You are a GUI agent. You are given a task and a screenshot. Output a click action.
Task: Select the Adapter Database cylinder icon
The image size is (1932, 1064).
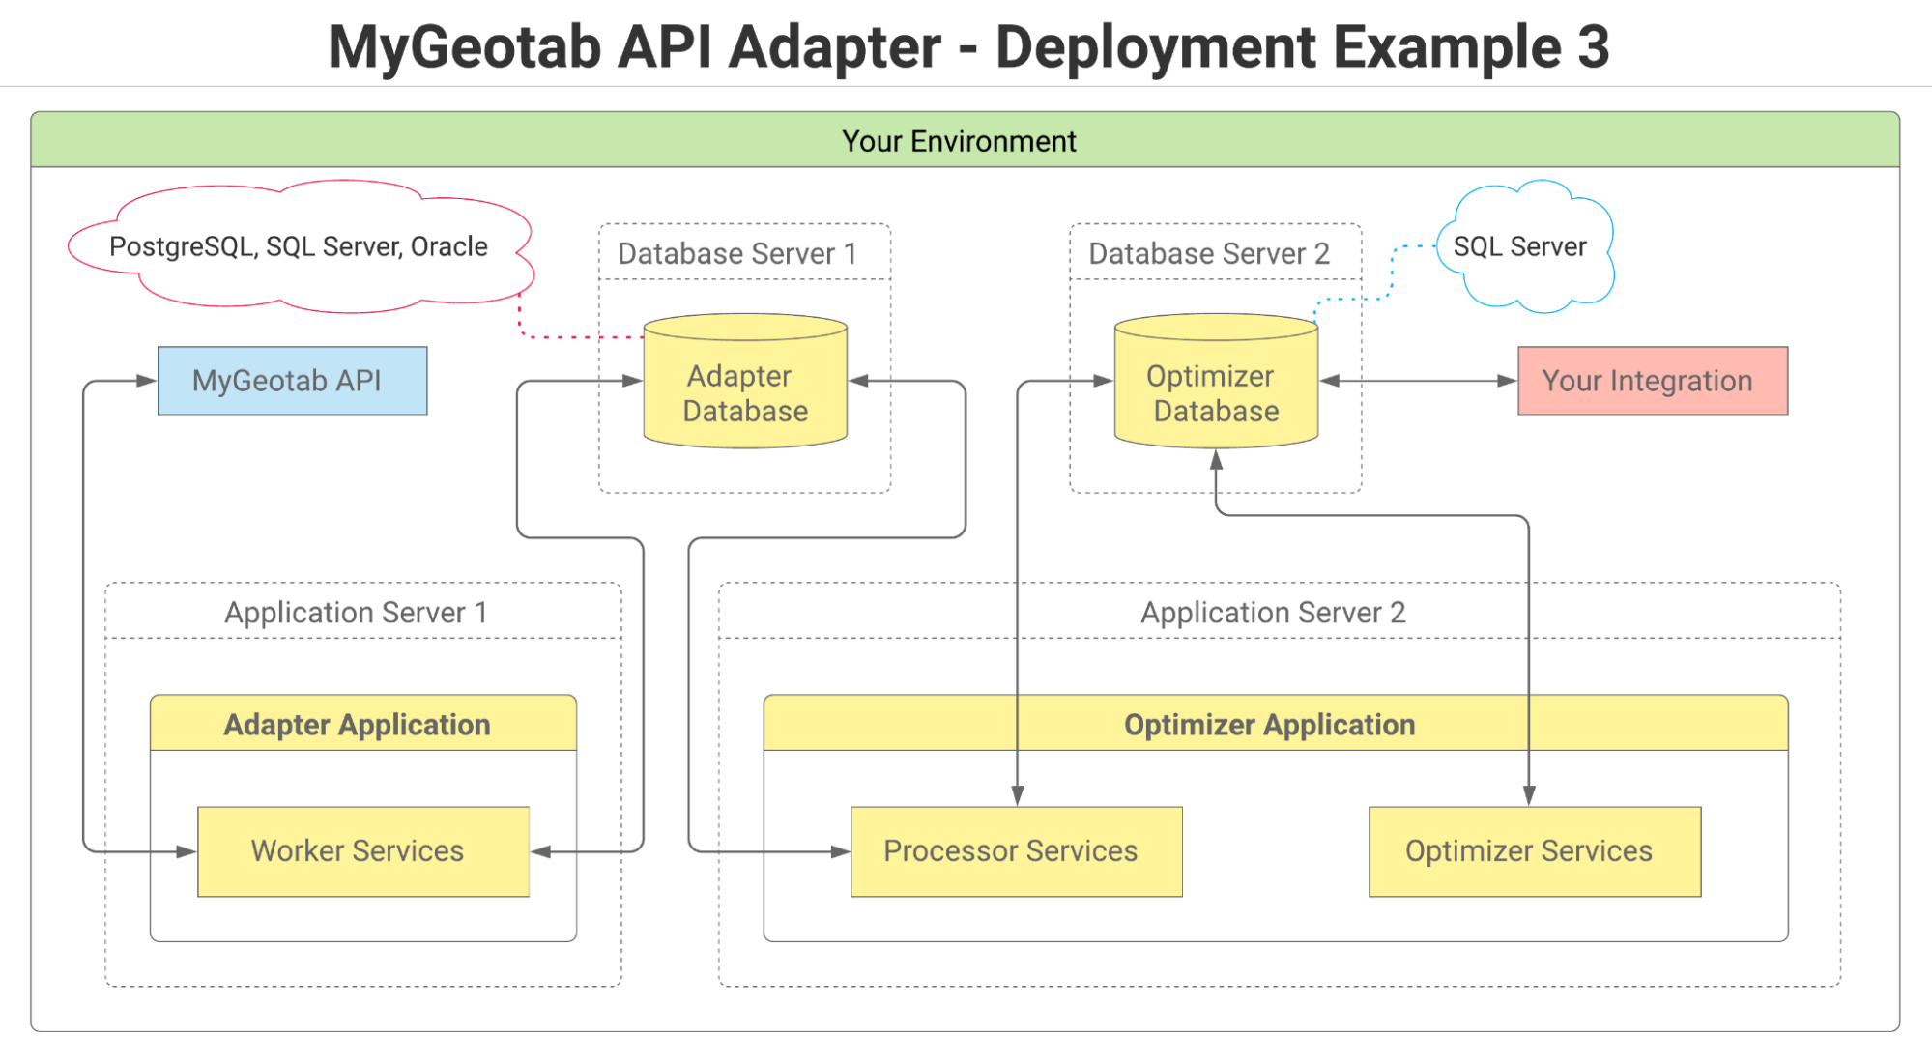(x=744, y=382)
